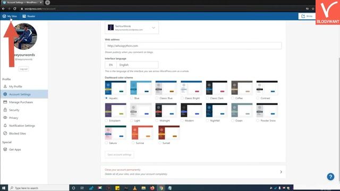
Task: Click the Blocked Sites icon
Action: point(5,133)
